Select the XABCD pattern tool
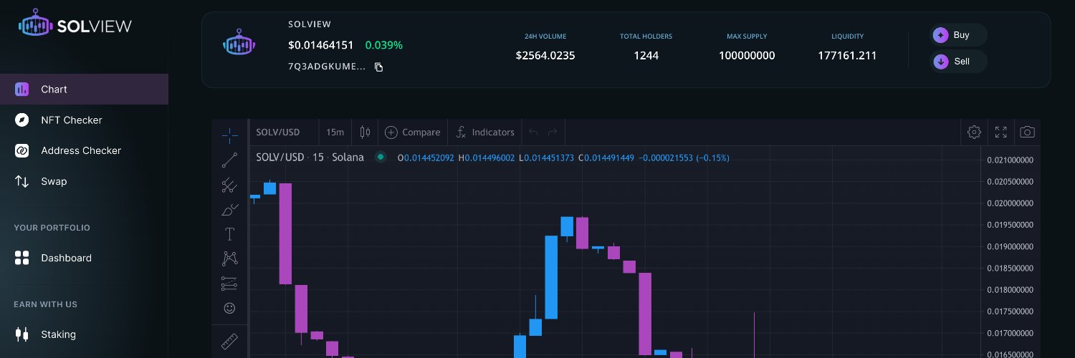Screen dimensions: 1075x358 coord(229,258)
